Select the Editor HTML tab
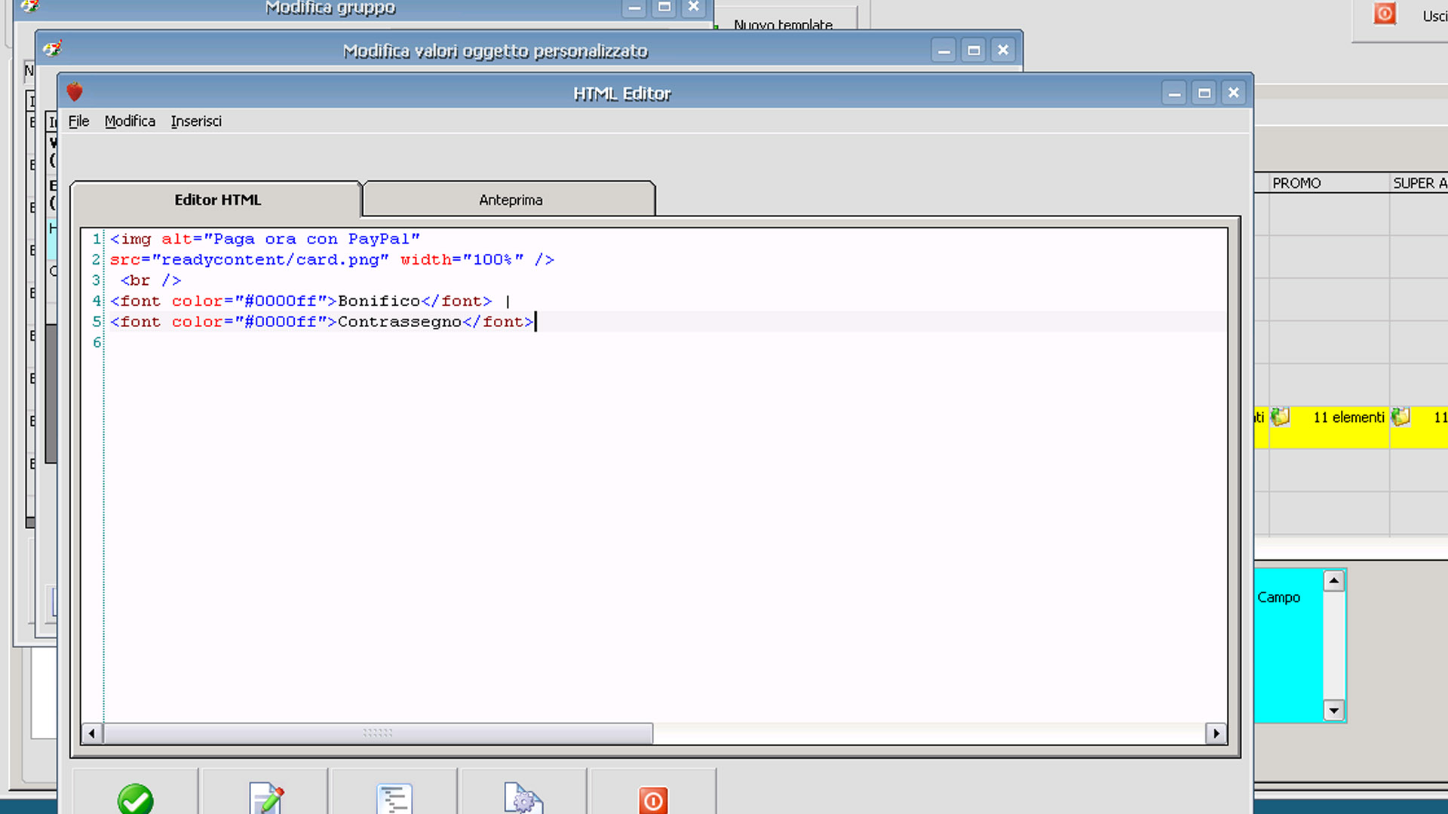Viewport: 1448px width, 814px height. (217, 200)
